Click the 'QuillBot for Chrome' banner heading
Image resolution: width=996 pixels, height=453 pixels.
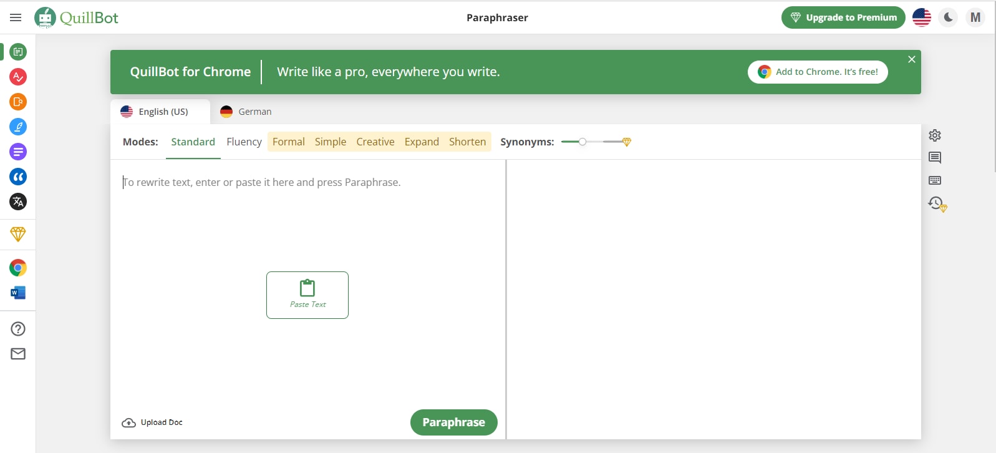coord(190,72)
